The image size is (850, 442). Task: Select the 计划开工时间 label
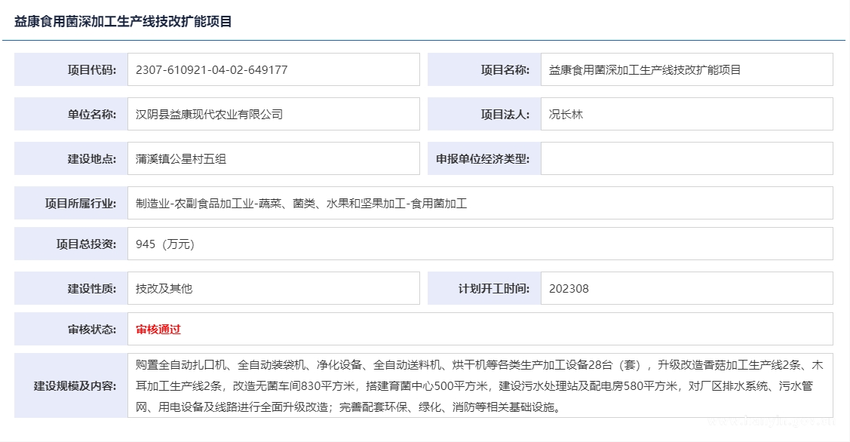pyautogui.click(x=494, y=289)
